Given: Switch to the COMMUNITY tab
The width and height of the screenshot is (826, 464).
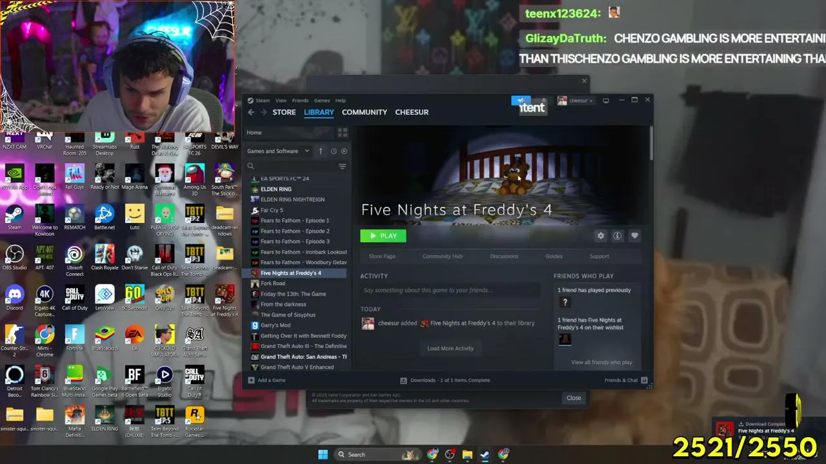Looking at the screenshot, I should 365,112.
